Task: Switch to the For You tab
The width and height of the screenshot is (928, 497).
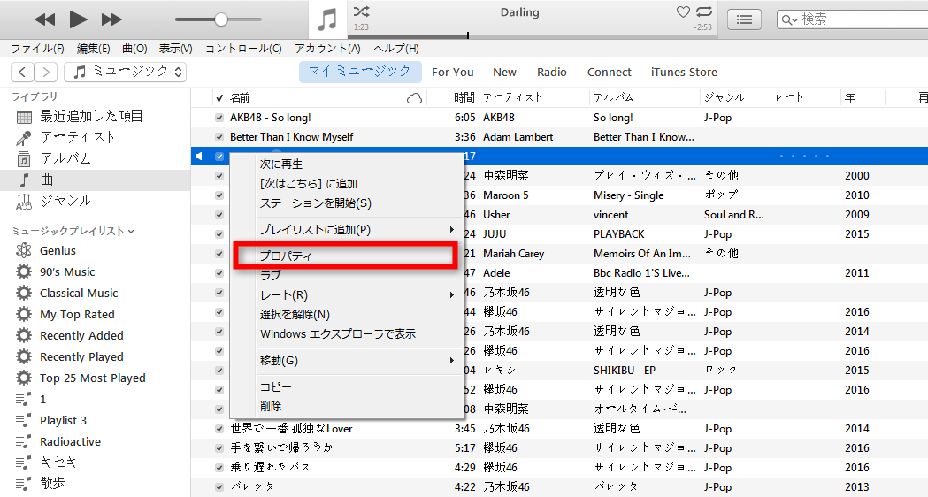Action: [453, 73]
